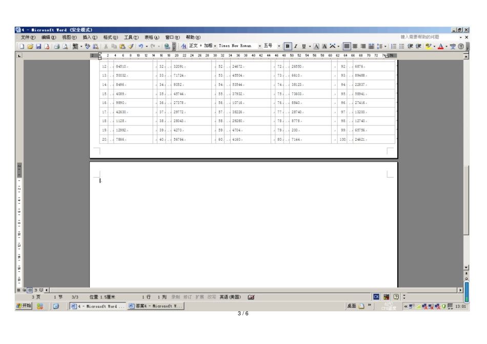Image resolution: width=487 pixels, height=344 pixels.
Task: Switch to Print Layout view button
Action: pyautogui.click(x=30, y=290)
